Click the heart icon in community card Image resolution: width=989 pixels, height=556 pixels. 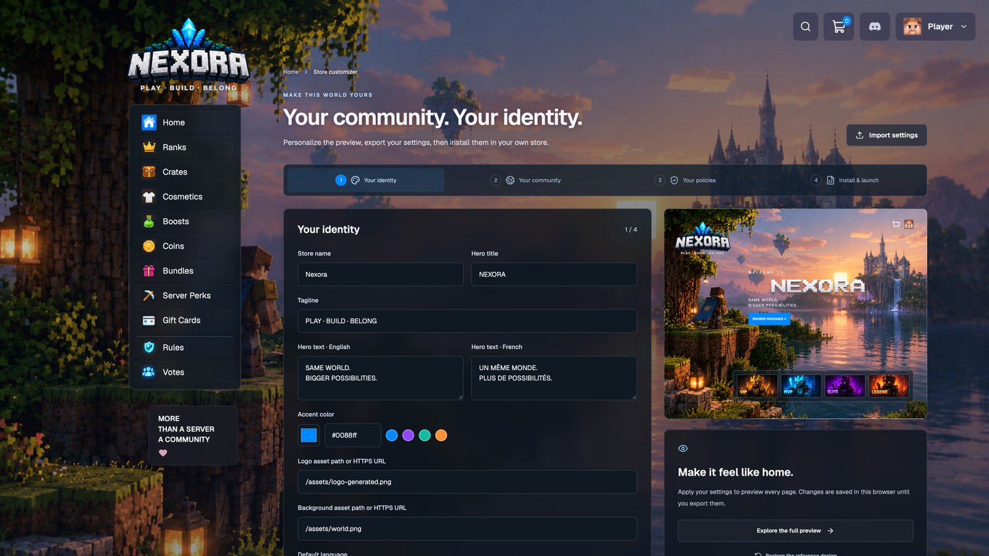163,453
